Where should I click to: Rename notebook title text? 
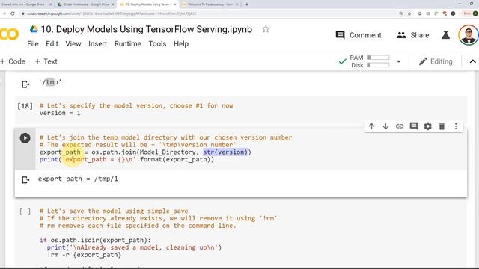[147, 29]
